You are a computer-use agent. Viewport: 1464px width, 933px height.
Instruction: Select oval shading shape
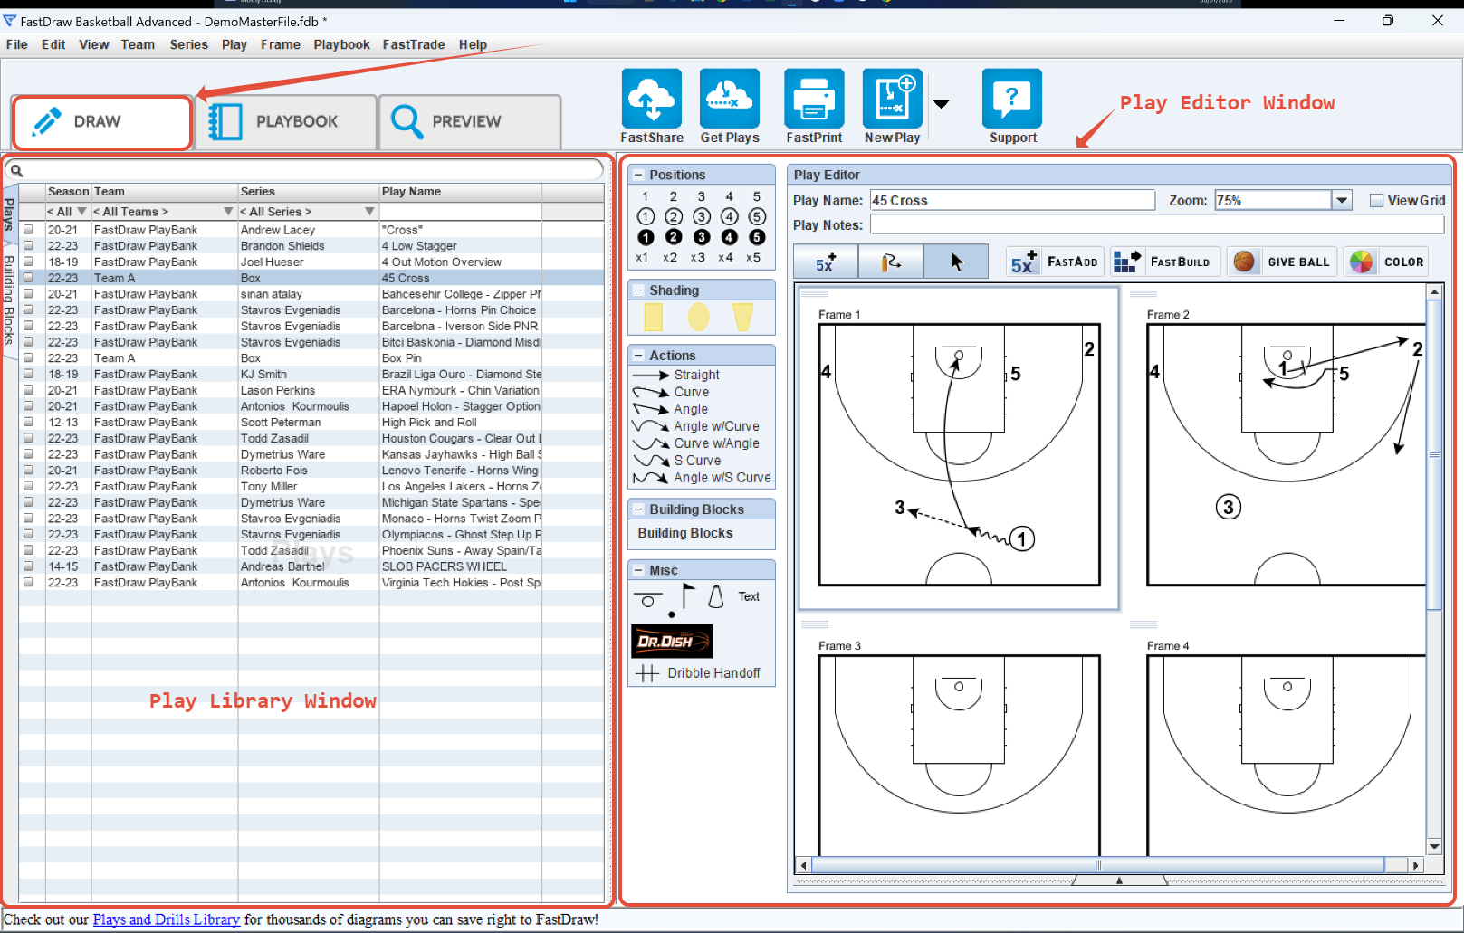(x=698, y=317)
